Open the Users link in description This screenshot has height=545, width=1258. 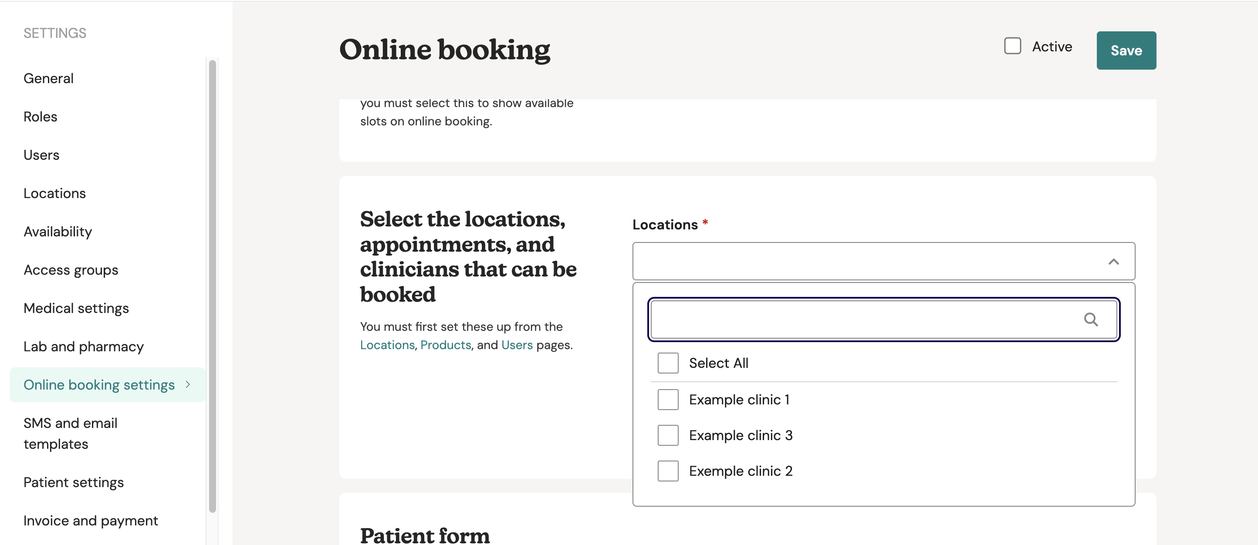tap(517, 345)
